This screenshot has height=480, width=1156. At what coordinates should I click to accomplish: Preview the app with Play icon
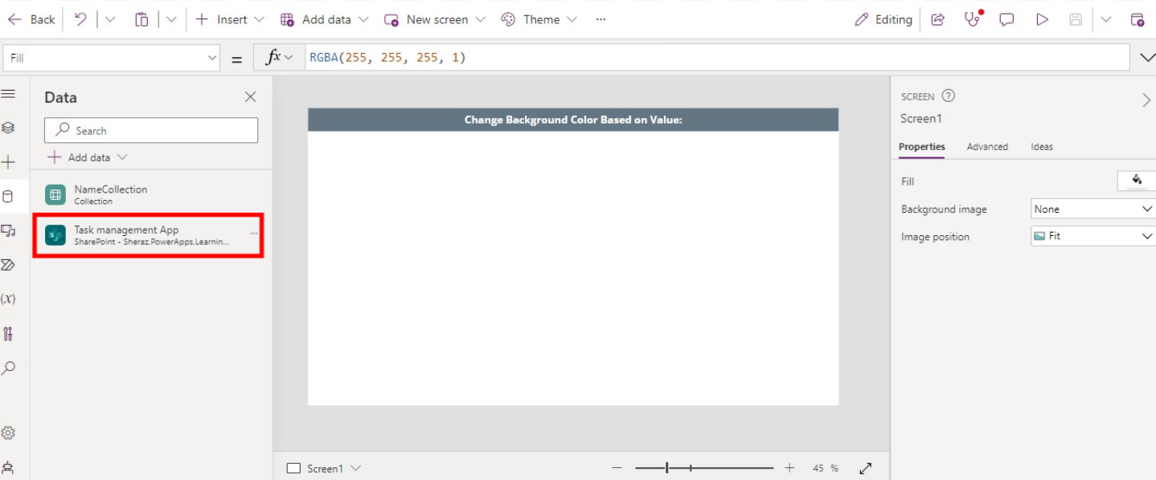(1042, 20)
